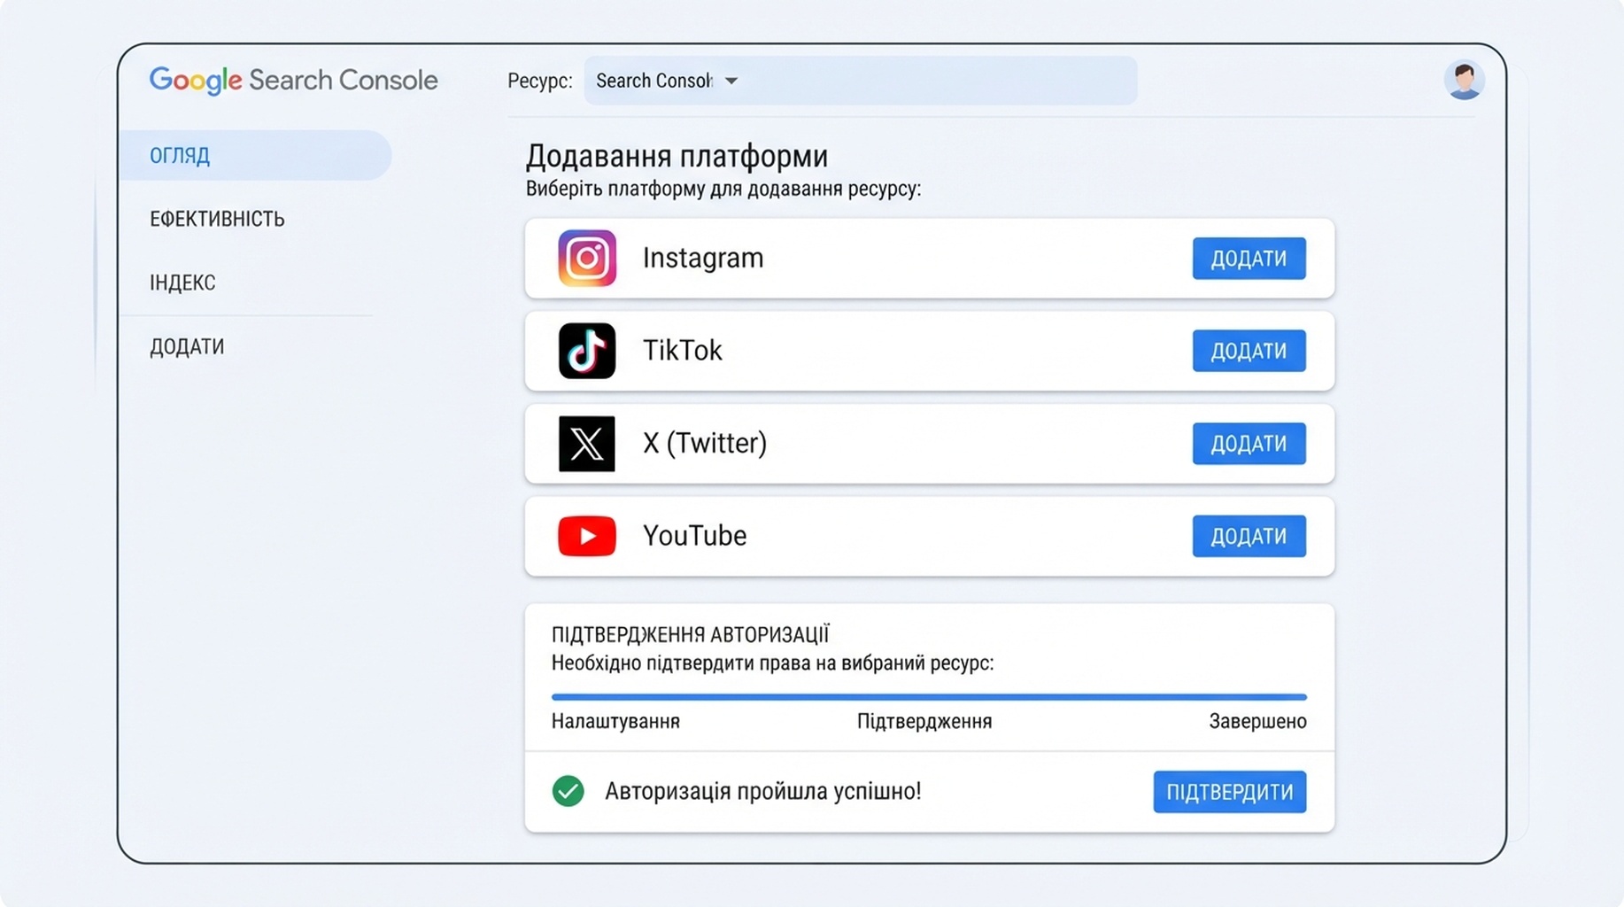The height and width of the screenshot is (907, 1624).
Task: Click the green success checkmark icon
Action: [568, 791]
